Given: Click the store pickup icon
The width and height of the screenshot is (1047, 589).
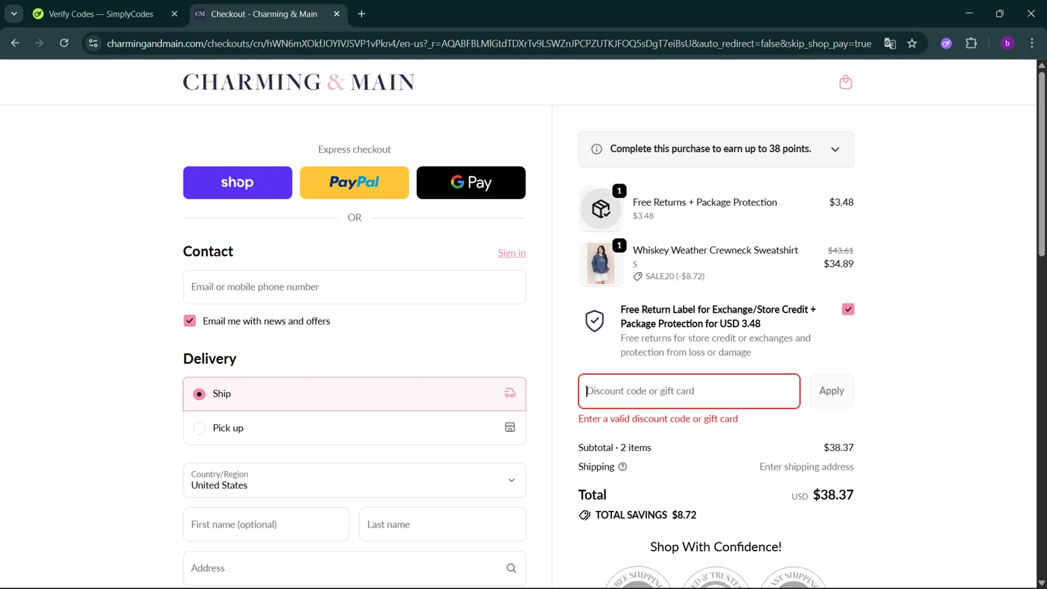Looking at the screenshot, I should click(x=510, y=428).
